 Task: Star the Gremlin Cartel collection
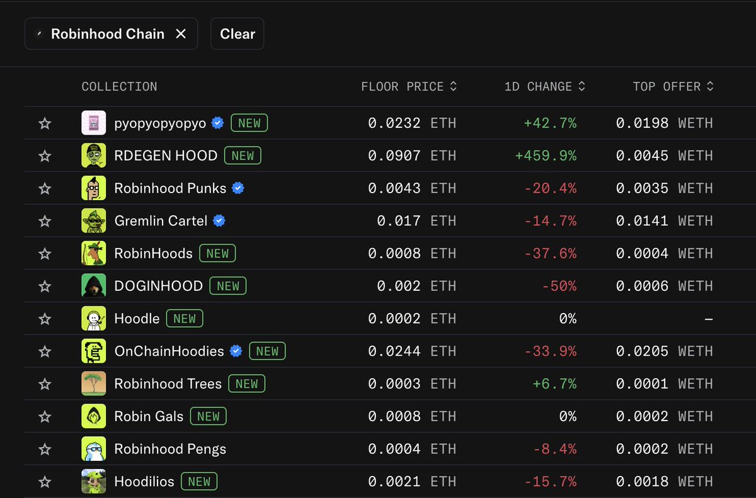(45, 221)
